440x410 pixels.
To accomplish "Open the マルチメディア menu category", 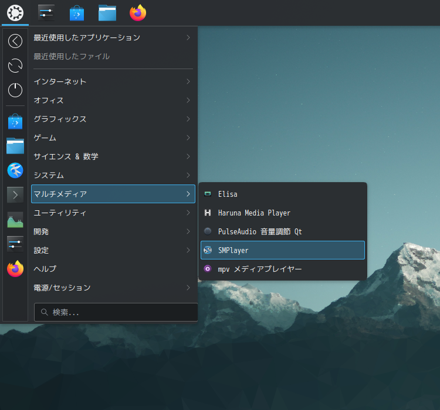I will click(x=113, y=194).
